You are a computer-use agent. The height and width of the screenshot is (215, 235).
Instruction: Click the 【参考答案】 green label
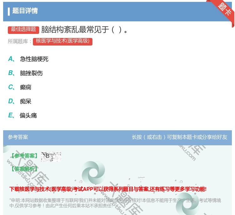[25, 156]
